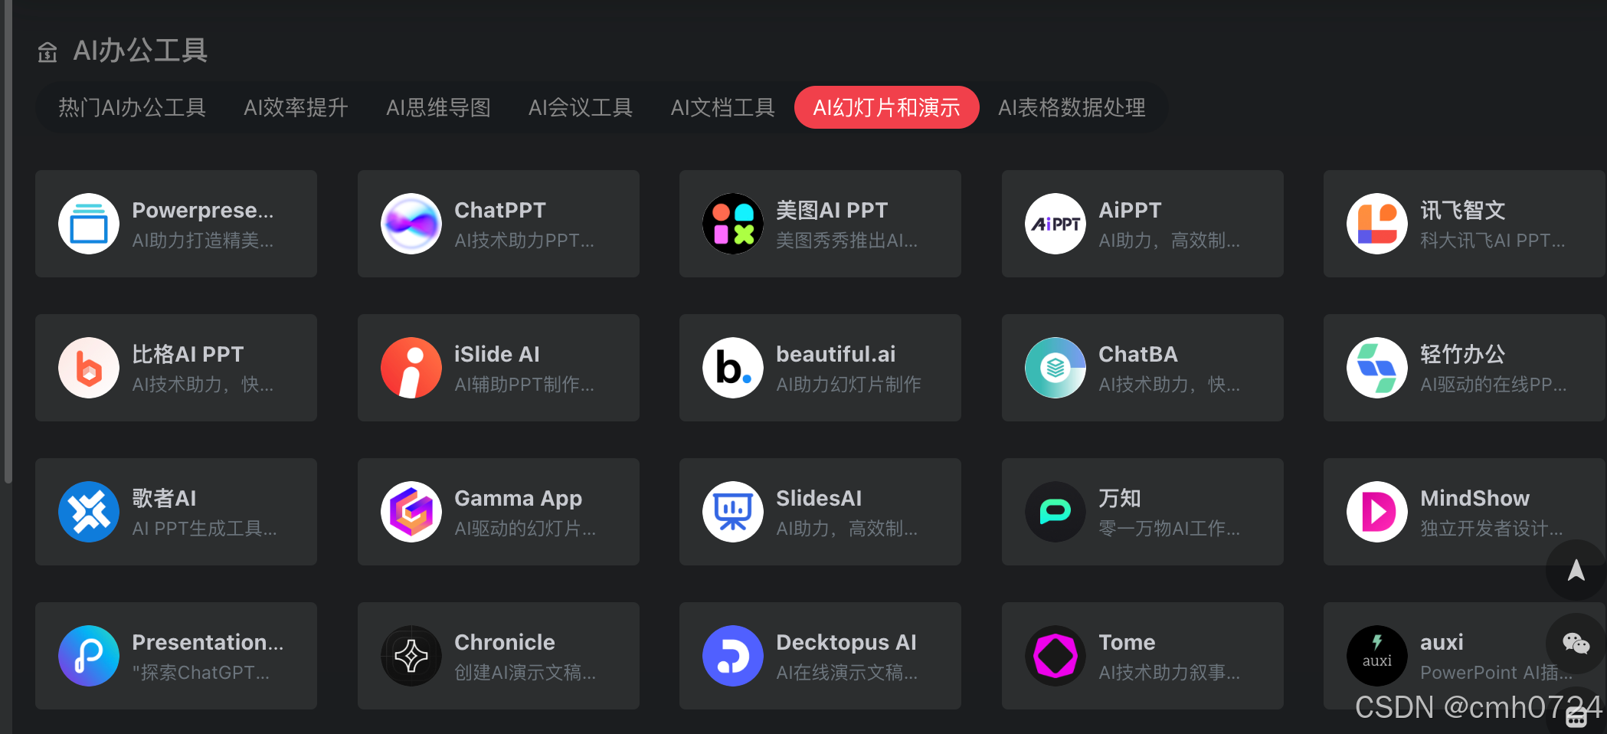Open the 美图AI PPT title link
The image size is (1607, 734).
[832, 210]
